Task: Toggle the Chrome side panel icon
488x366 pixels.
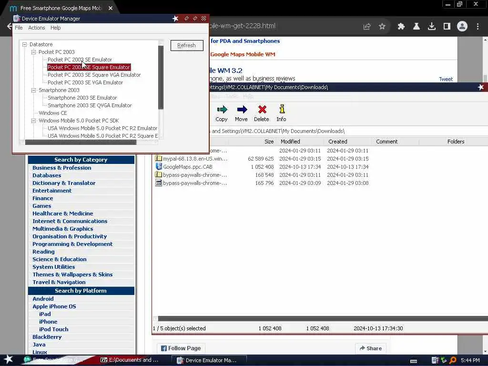Action: 447,27
